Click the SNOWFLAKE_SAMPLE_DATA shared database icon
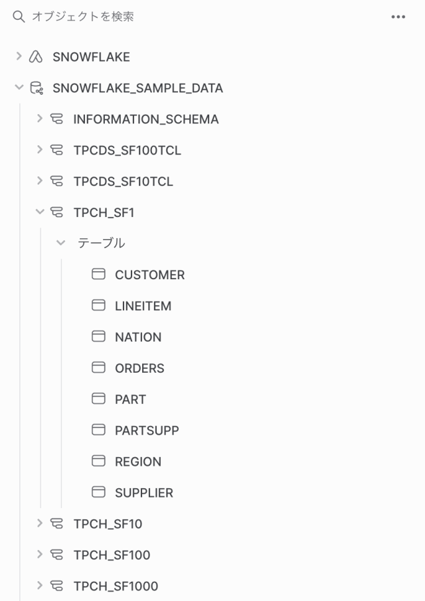This screenshot has width=425, height=601. [36, 88]
